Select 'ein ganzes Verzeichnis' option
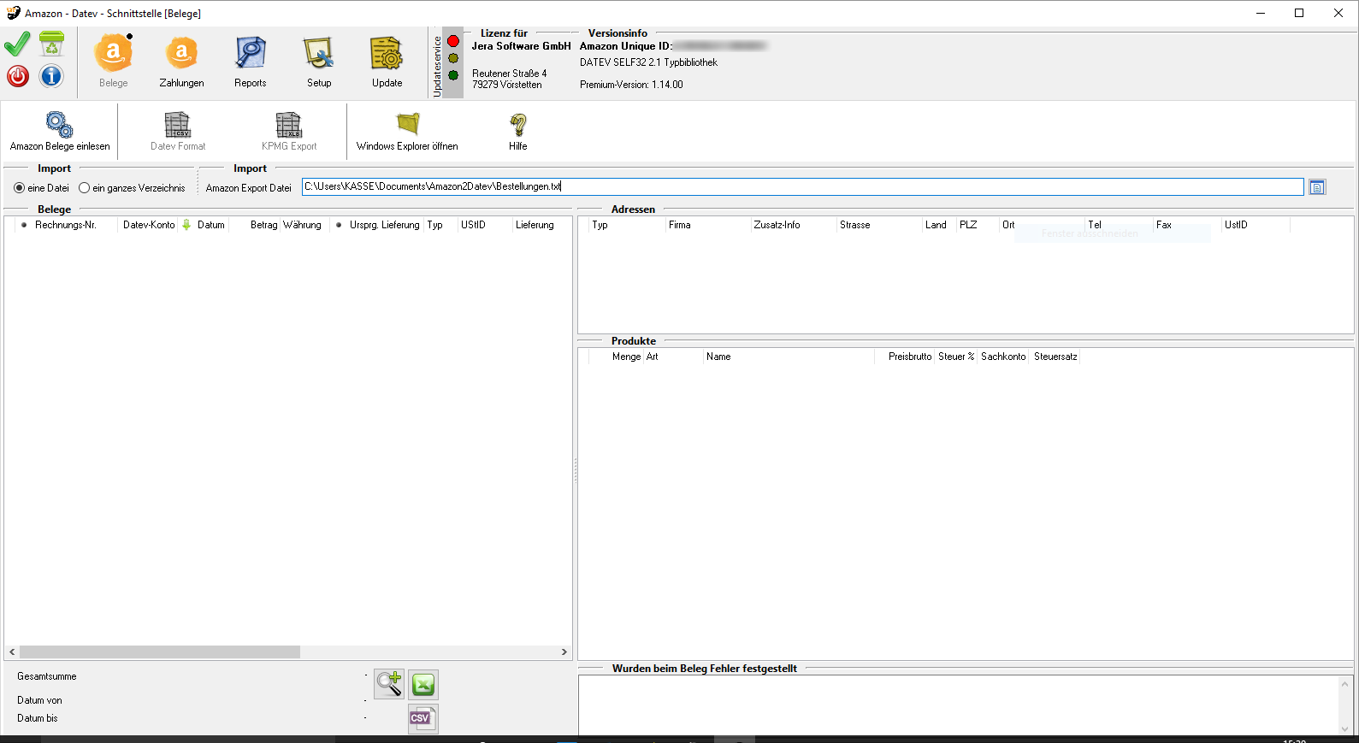 coord(85,188)
